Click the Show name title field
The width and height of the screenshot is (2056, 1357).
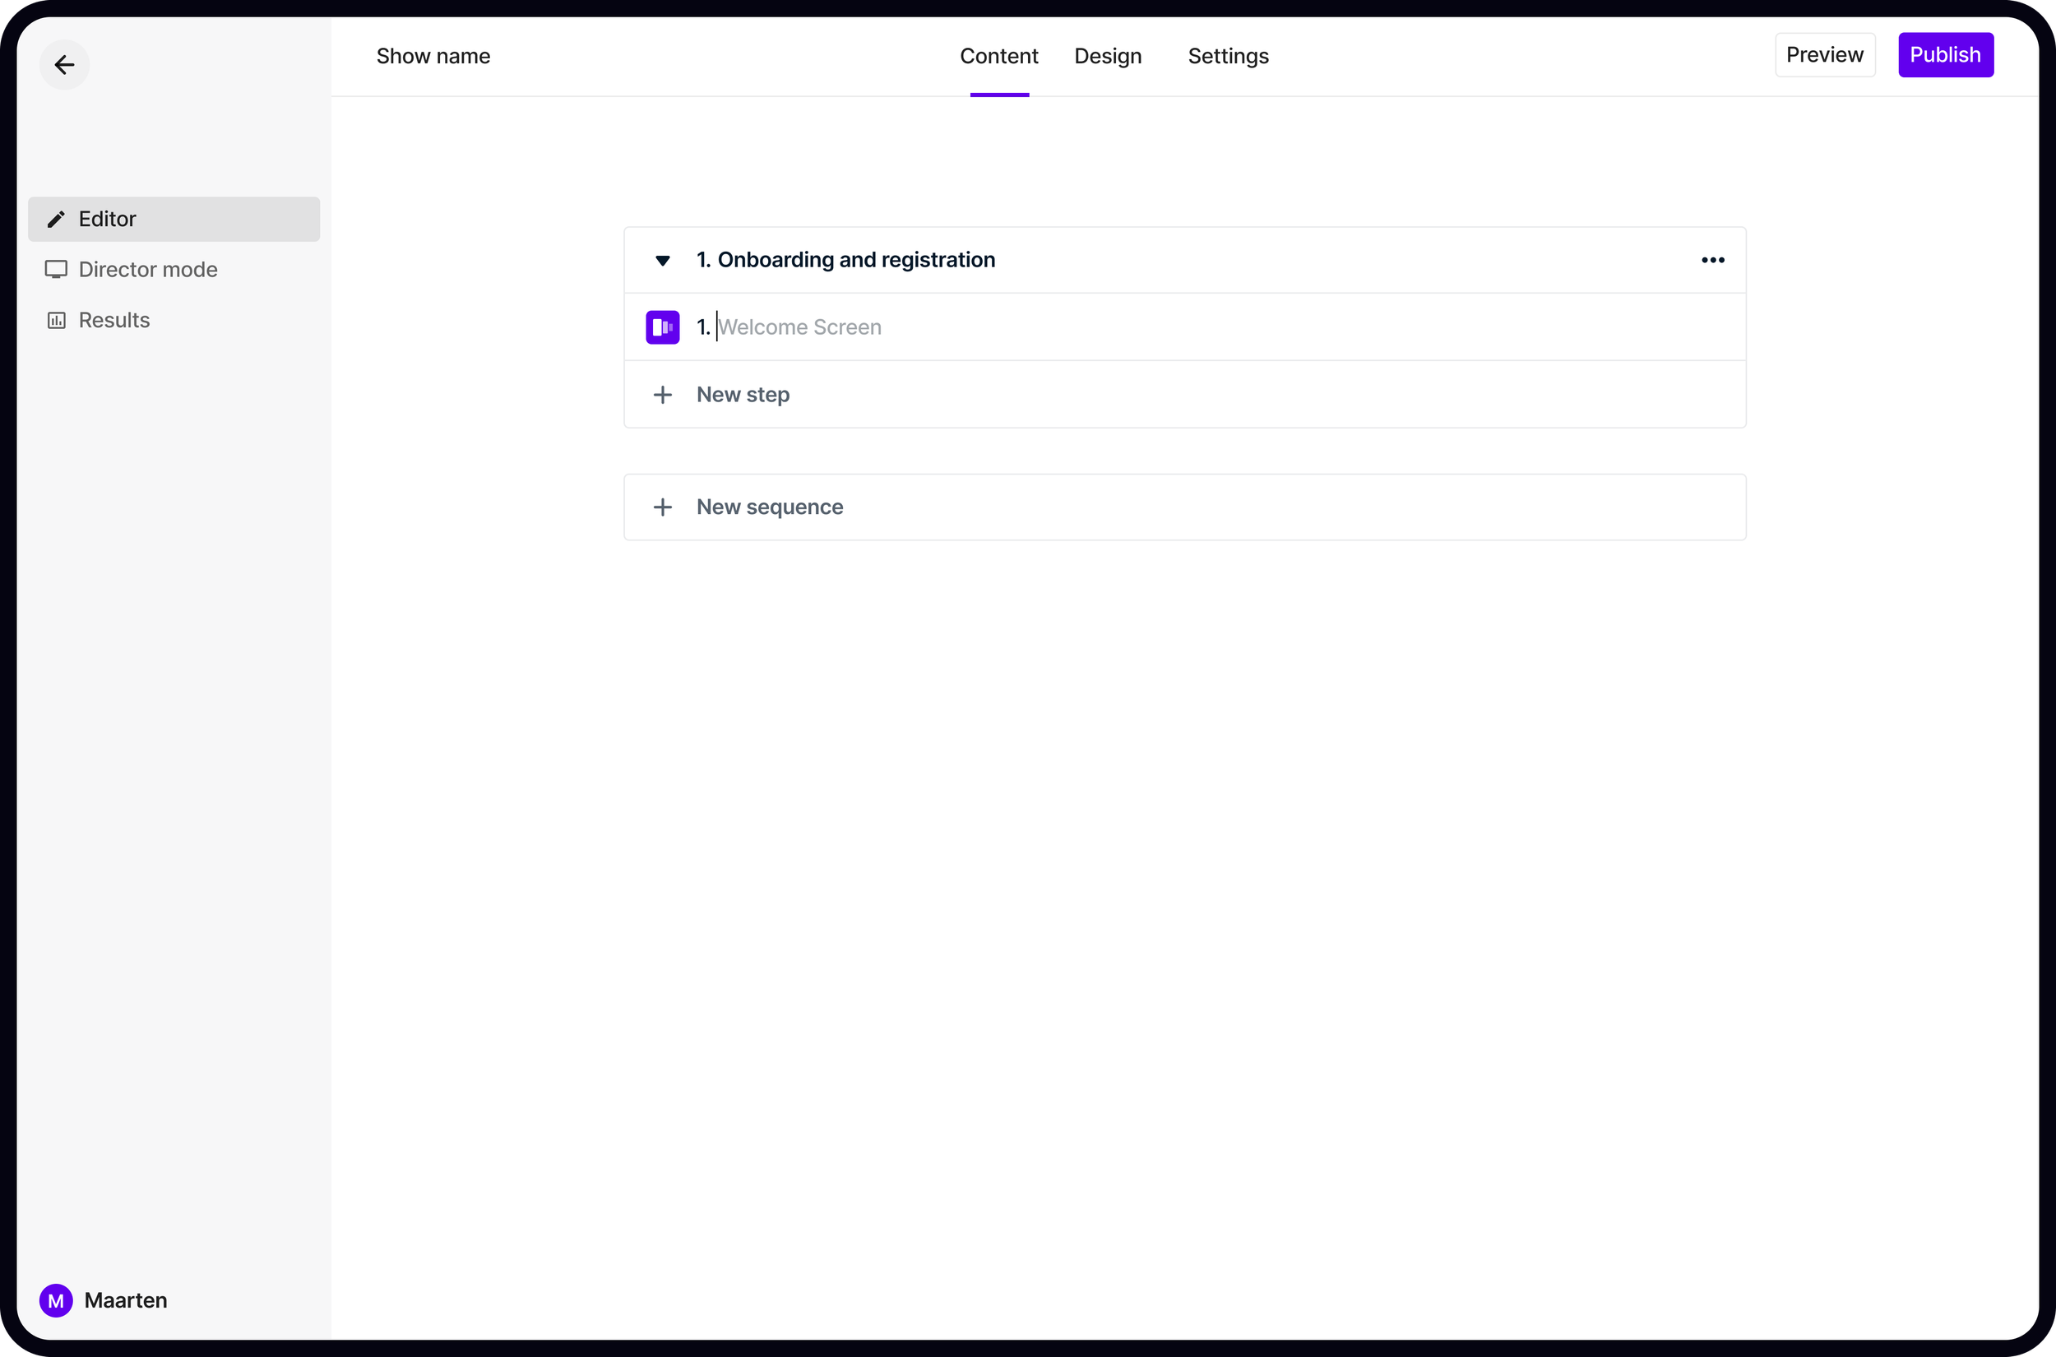tap(433, 56)
